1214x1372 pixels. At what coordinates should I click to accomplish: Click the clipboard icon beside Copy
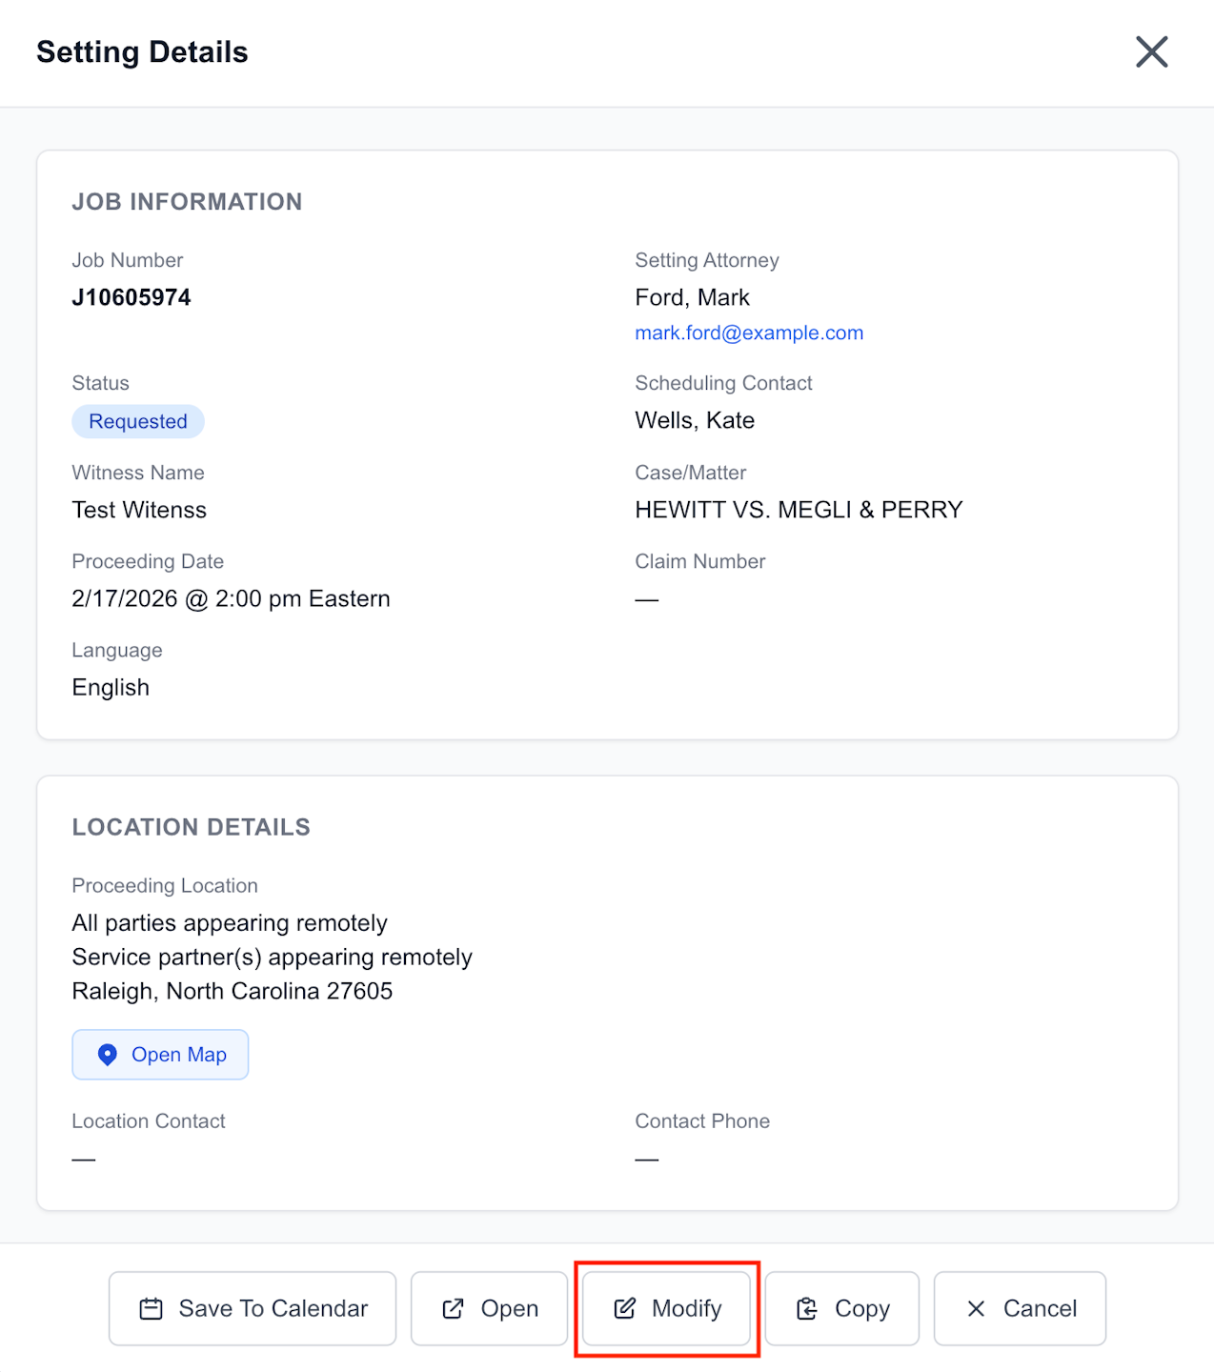point(807,1309)
